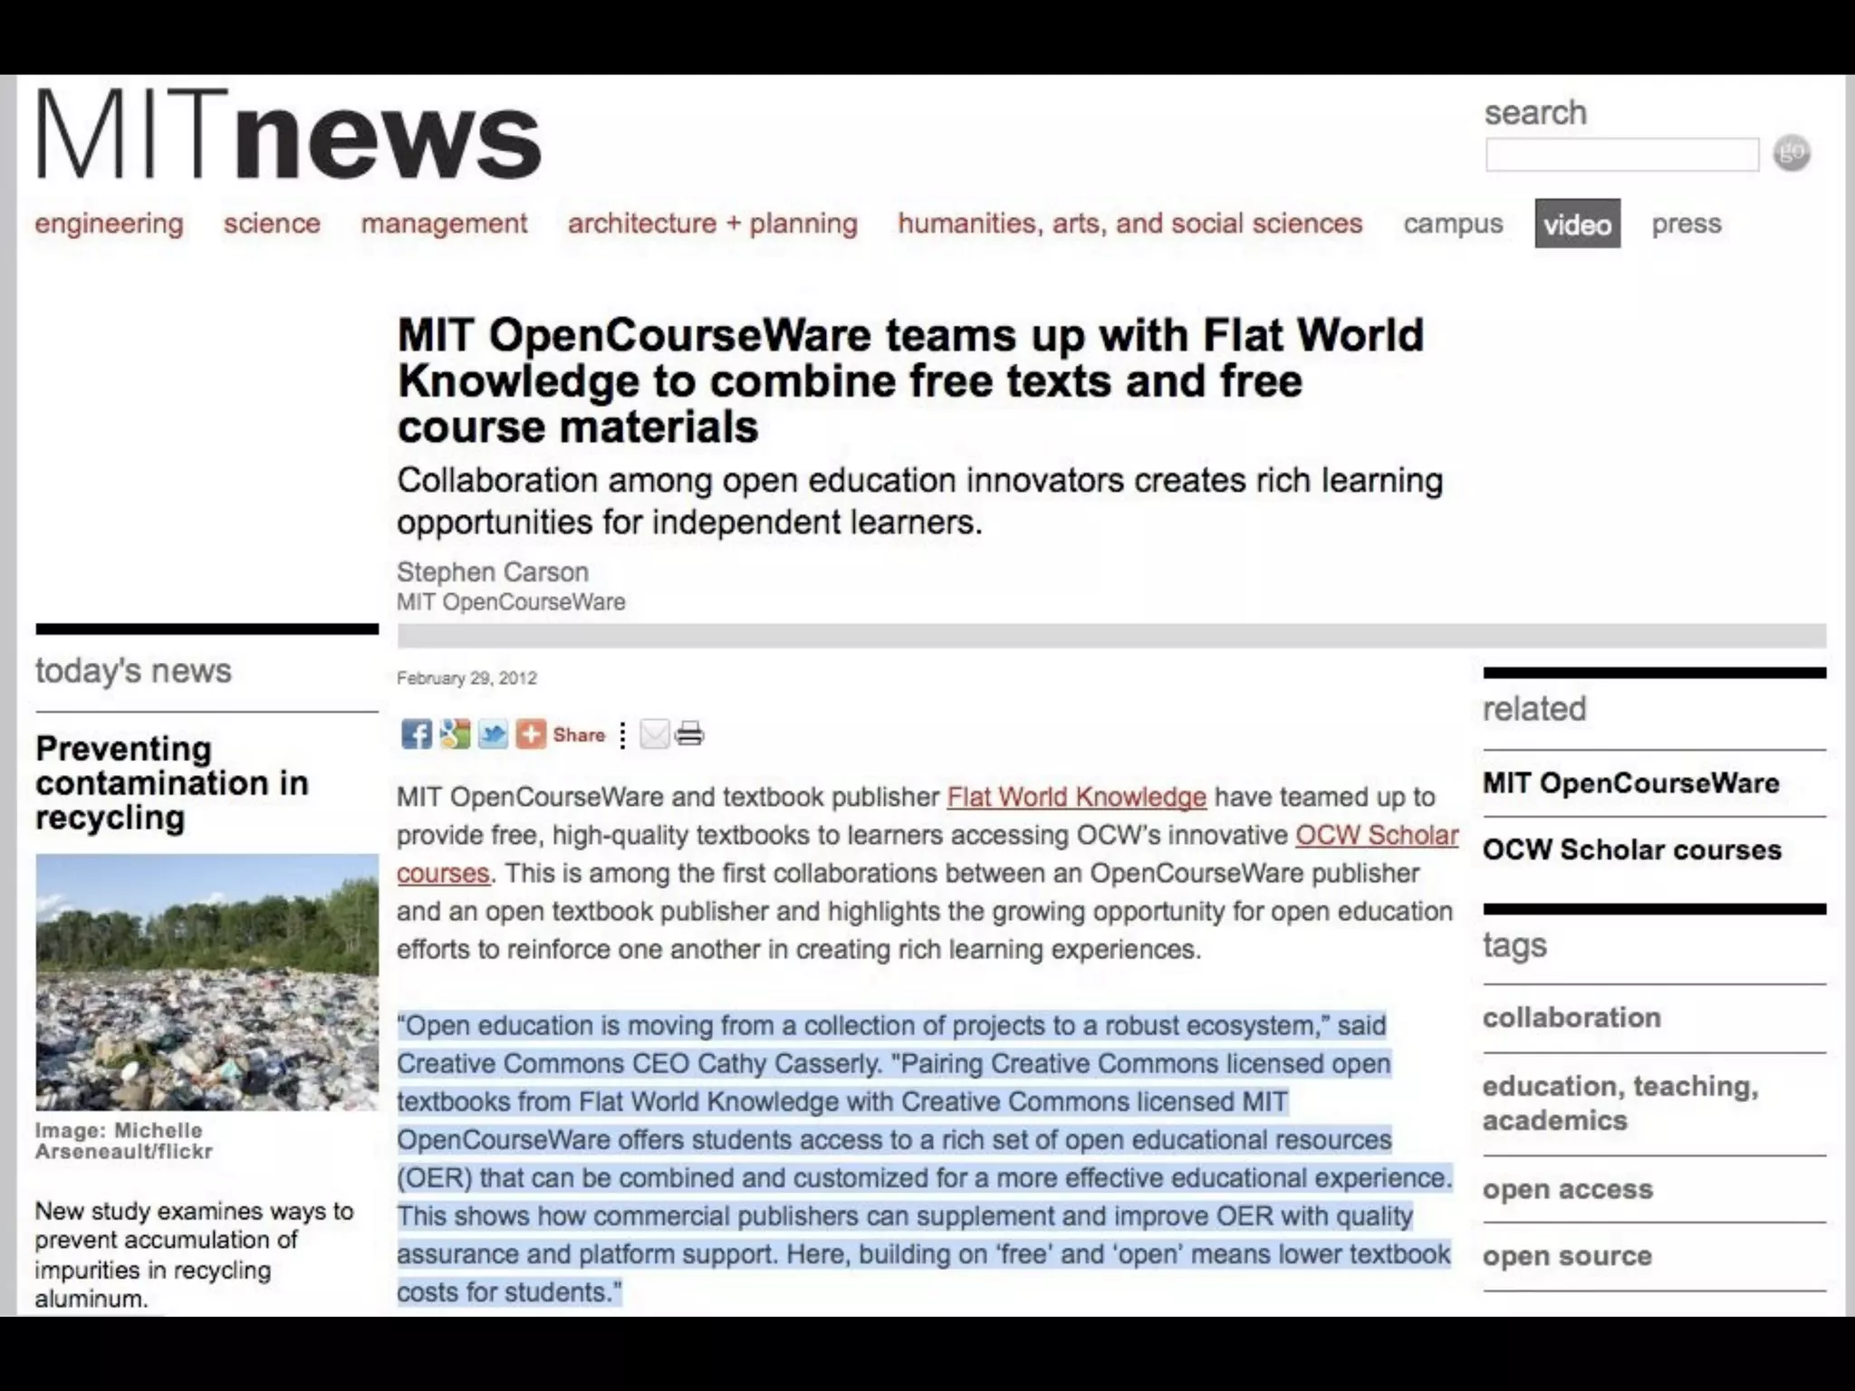Click the Google share icon
Screen dimensions: 1855x1391
pyautogui.click(x=455, y=734)
